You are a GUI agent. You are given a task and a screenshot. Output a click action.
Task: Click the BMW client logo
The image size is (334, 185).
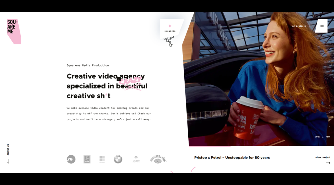(x=118, y=159)
